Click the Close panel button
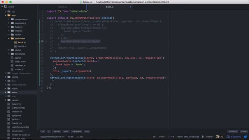Screen dimensions: 249x140 244,131
